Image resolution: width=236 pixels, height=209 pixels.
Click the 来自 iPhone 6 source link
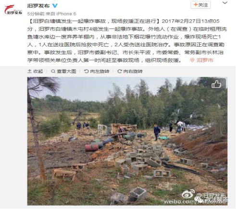(61, 14)
